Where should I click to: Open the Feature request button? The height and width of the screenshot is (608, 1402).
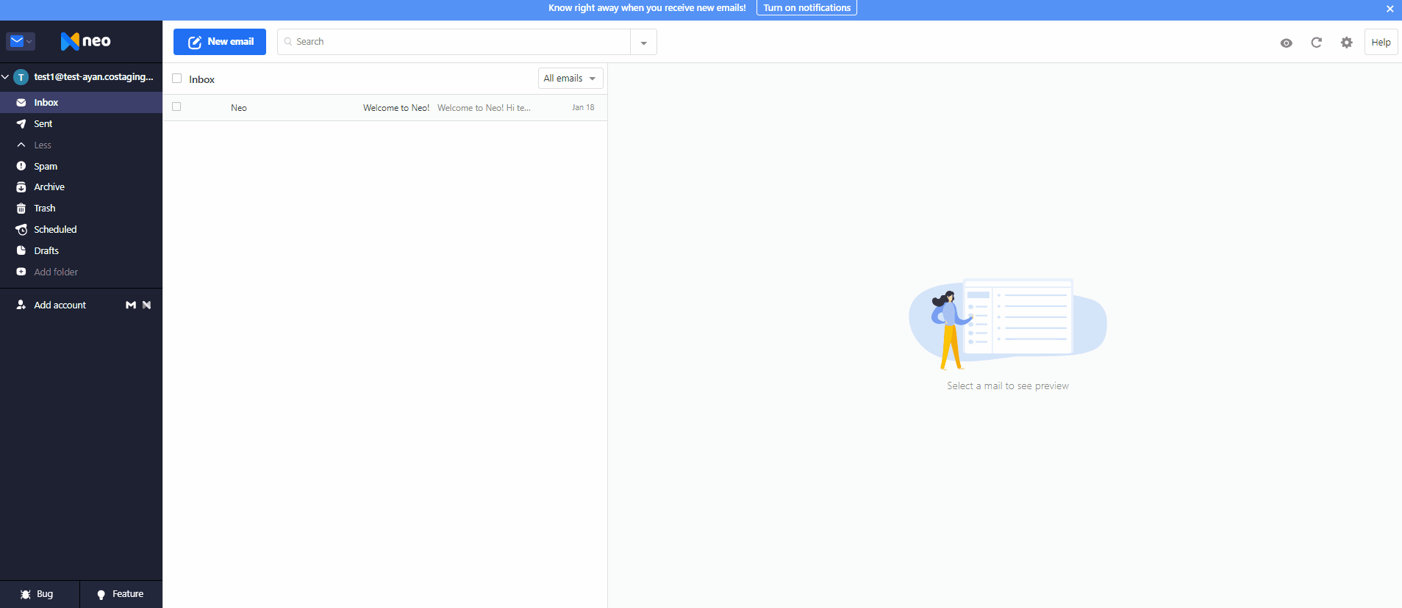121,594
